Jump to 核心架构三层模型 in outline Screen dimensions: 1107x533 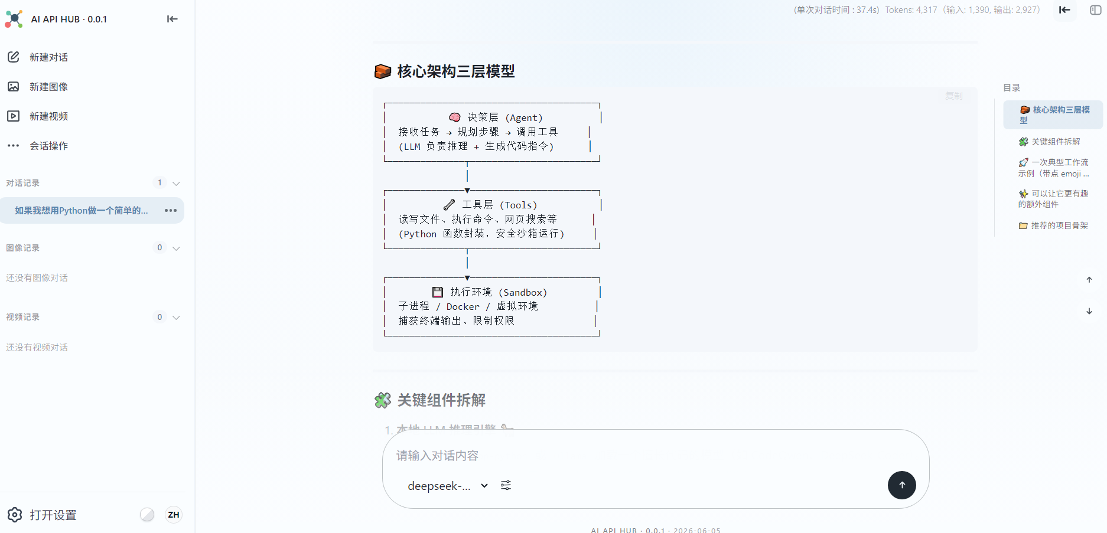[x=1054, y=115]
